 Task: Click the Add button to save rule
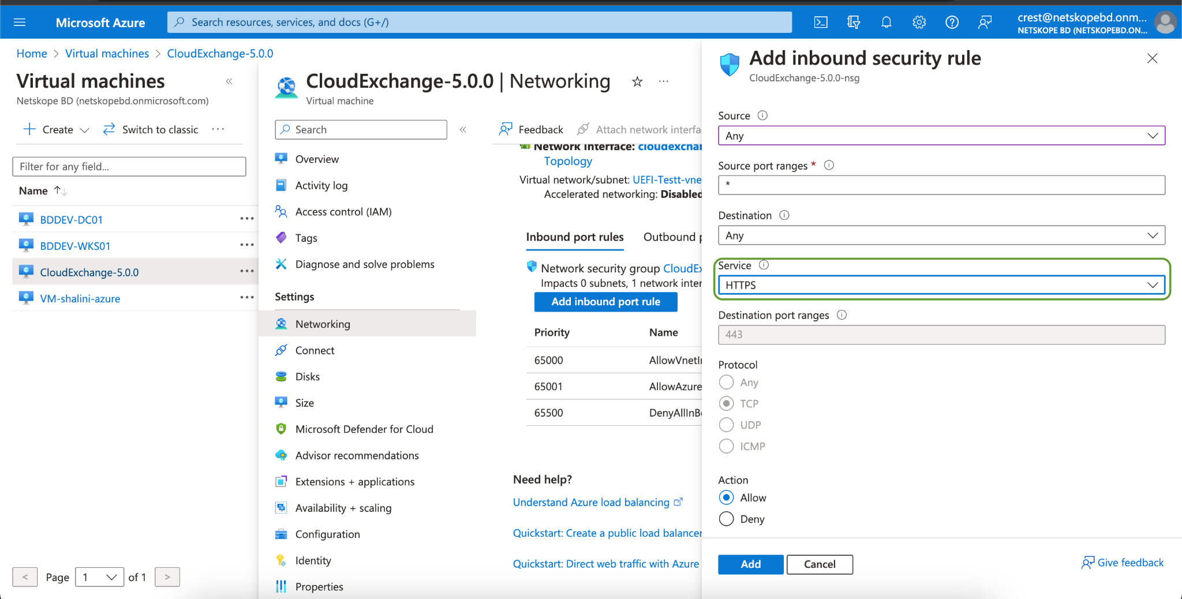click(x=751, y=564)
